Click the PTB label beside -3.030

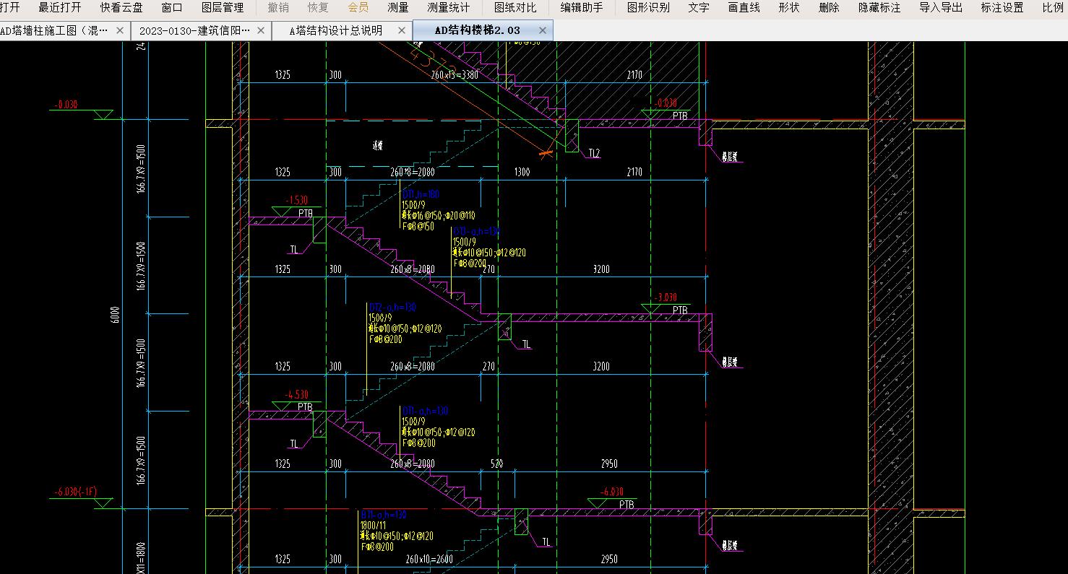coord(680,310)
